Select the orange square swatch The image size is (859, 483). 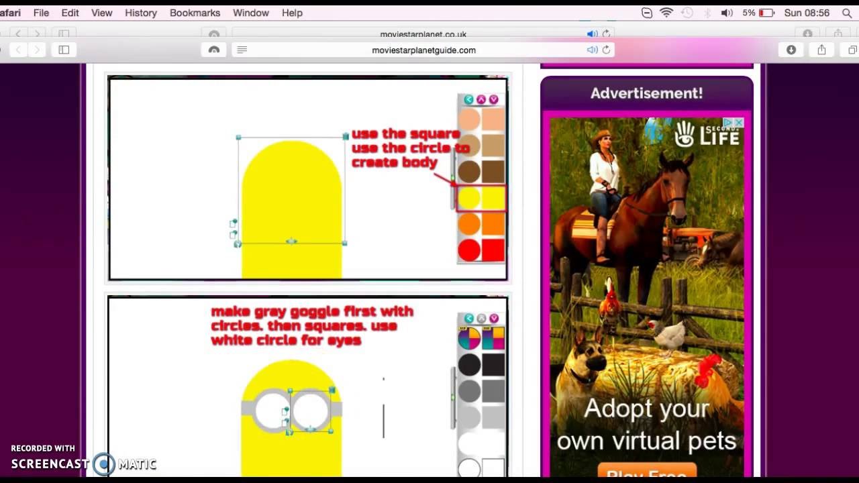(493, 224)
